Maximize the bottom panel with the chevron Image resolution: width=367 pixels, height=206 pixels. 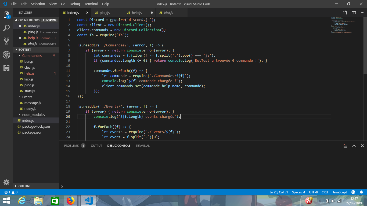[354, 146]
